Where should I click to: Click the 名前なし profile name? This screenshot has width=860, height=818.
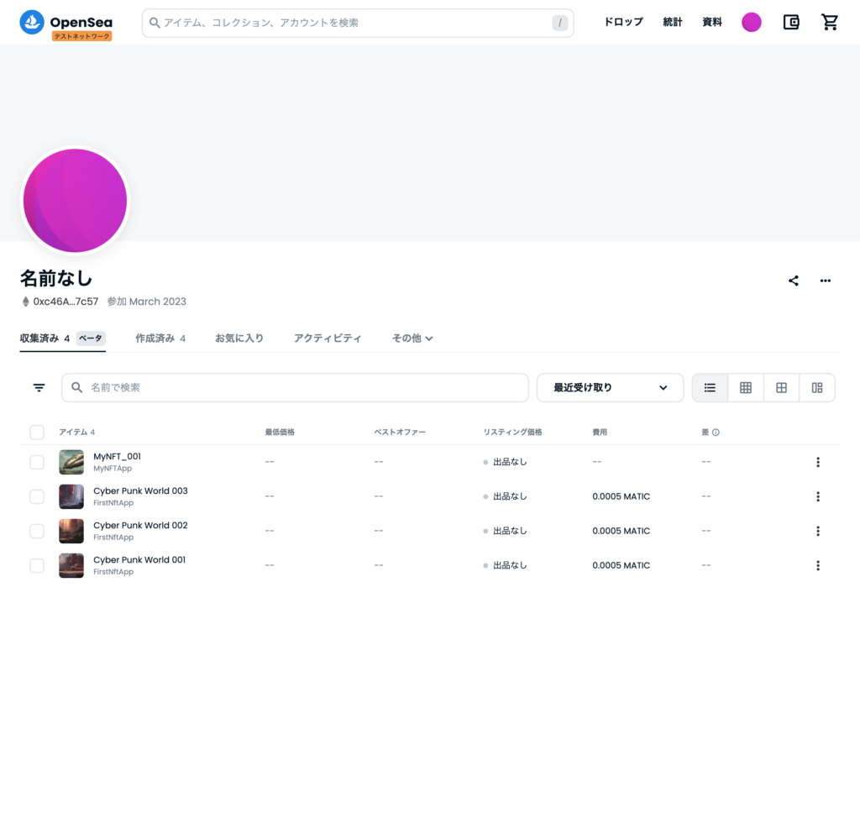[x=56, y=278]
